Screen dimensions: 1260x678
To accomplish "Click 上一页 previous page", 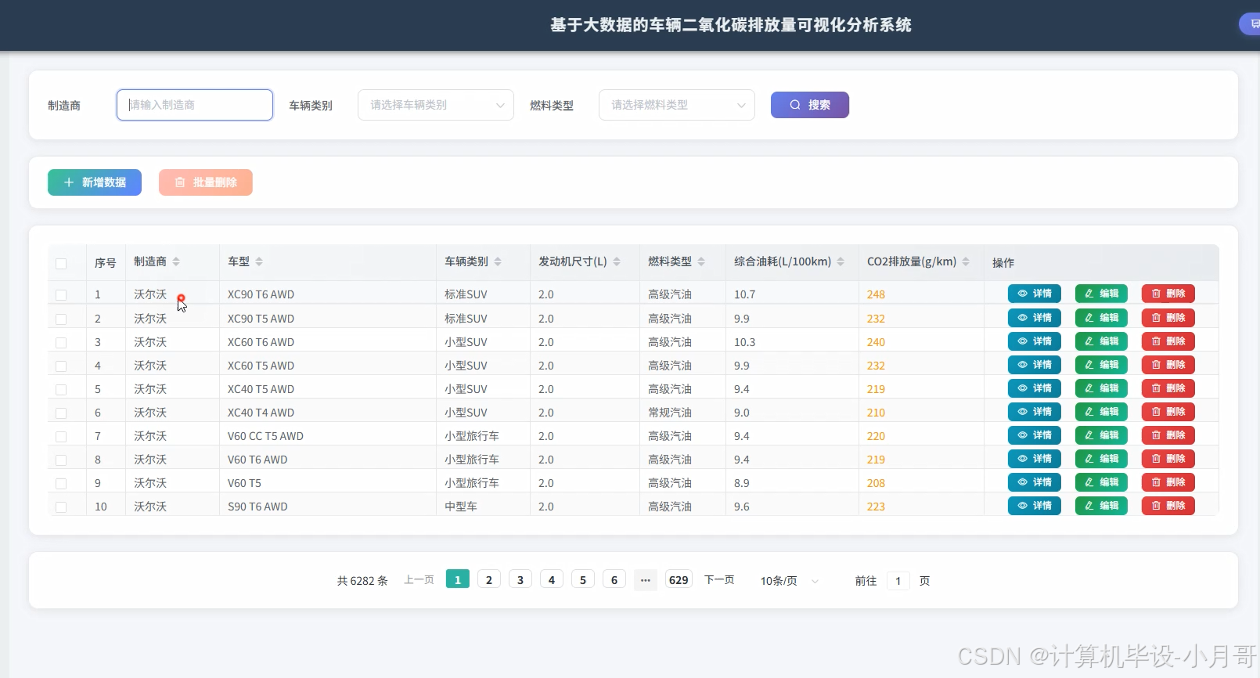I will pos(419,579).
